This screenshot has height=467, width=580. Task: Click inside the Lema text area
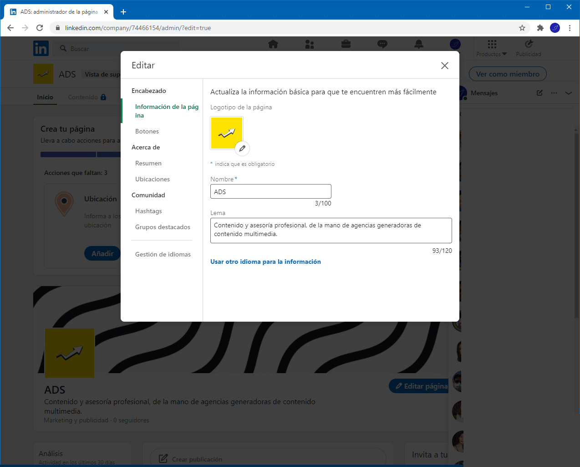tap(331, 230)
